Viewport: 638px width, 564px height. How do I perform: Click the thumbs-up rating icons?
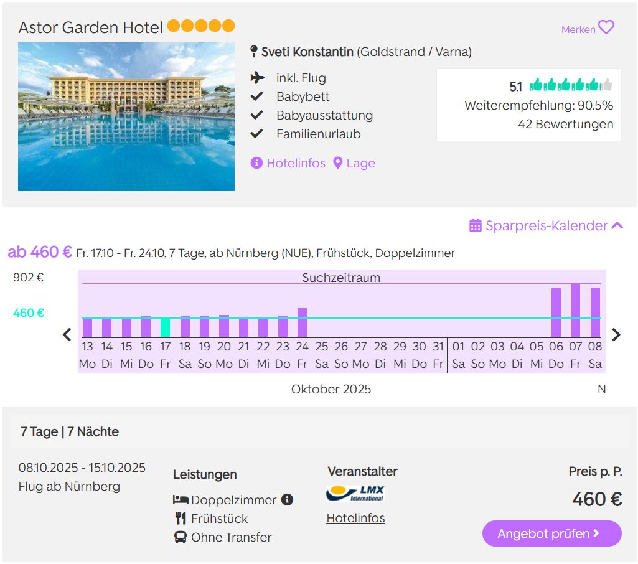point(571,85)
